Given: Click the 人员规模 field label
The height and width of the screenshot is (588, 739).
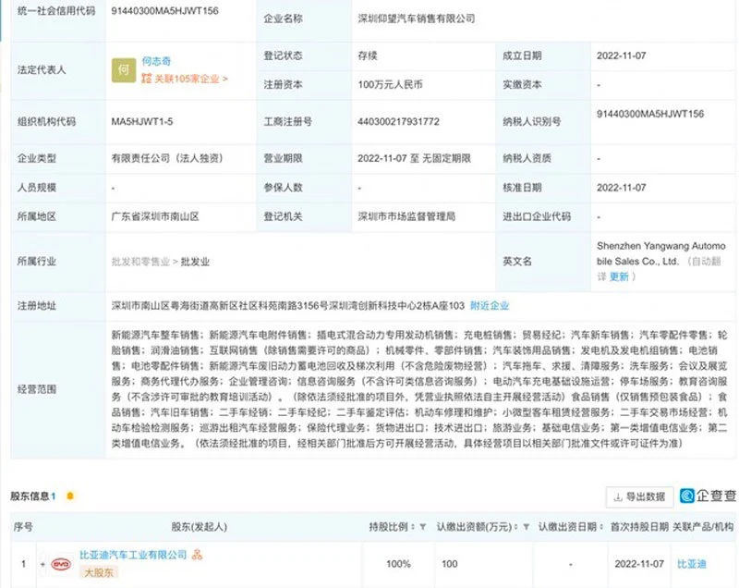Looking at the screenshot, I should click(x=36, y=188).
